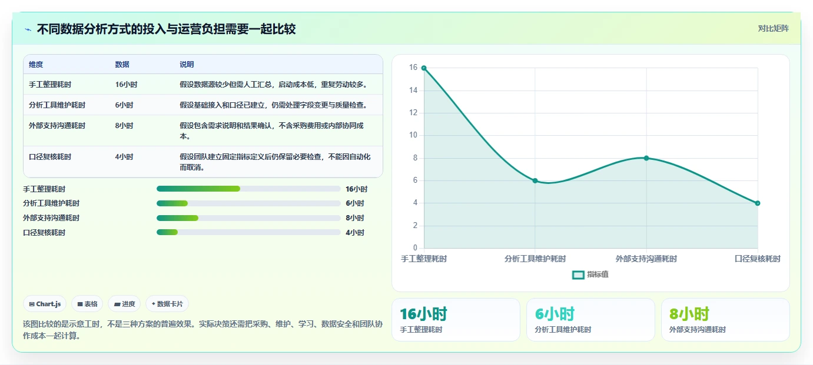Click the 分析工具维护耗时 table row label
Screen dimensions: 813x365
(x=57, y=105)
